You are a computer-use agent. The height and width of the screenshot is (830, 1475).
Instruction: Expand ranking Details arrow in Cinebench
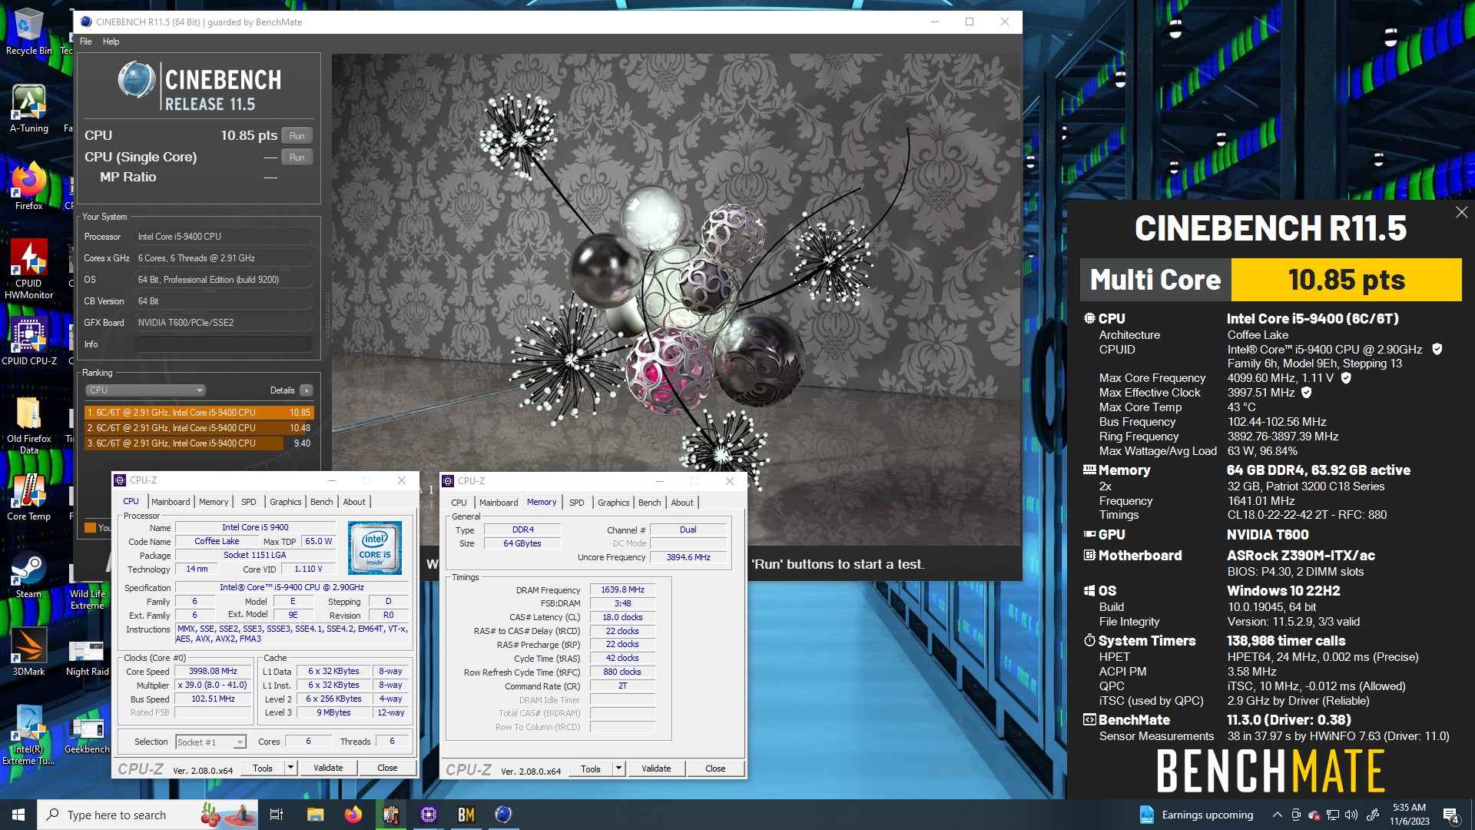point(307,390)
